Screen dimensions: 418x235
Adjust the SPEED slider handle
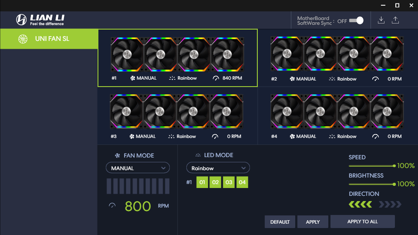point(394,166)
